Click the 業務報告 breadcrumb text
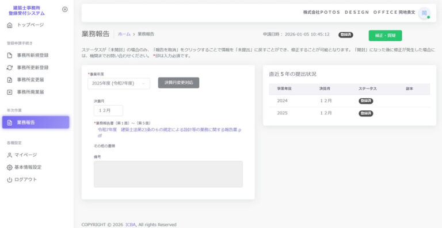This screenshot has width=442, height=228. [146, 34]
